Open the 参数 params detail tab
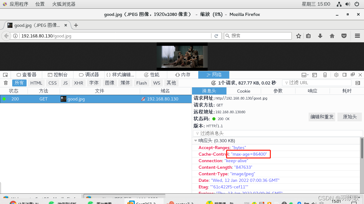 click(x=278, y=91)
